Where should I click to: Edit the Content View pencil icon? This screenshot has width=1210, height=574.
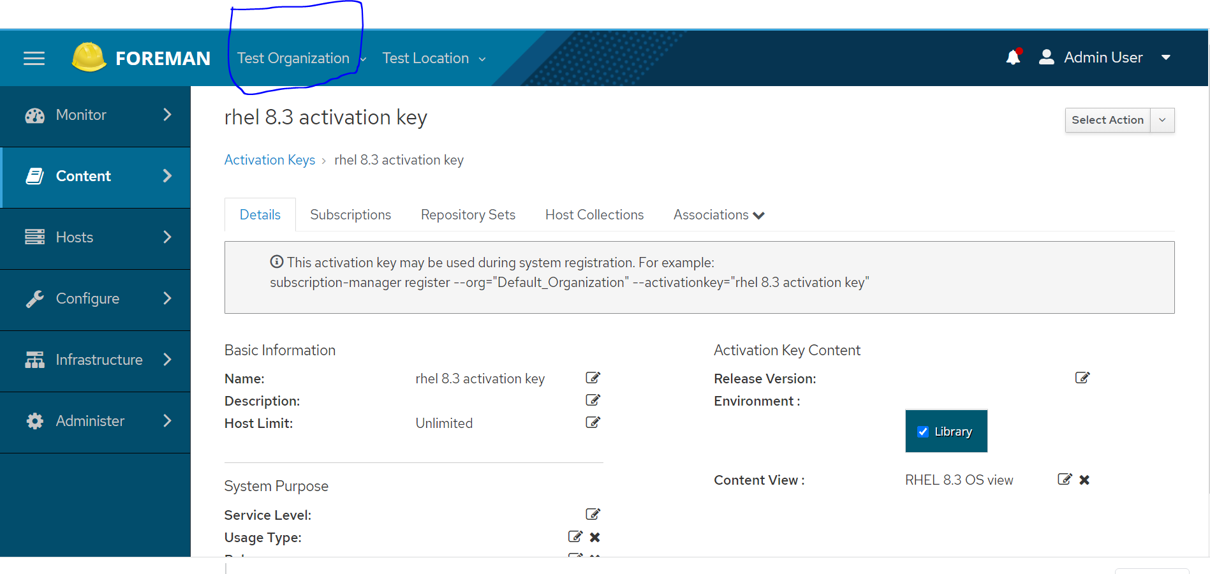point(1065,479)
